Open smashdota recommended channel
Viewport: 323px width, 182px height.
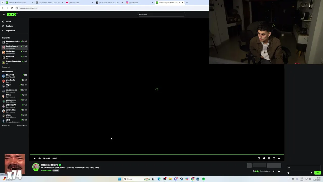(x=14, y=81)
